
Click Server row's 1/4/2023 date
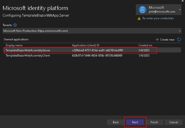pyautogui.click(x=144, y=50)
